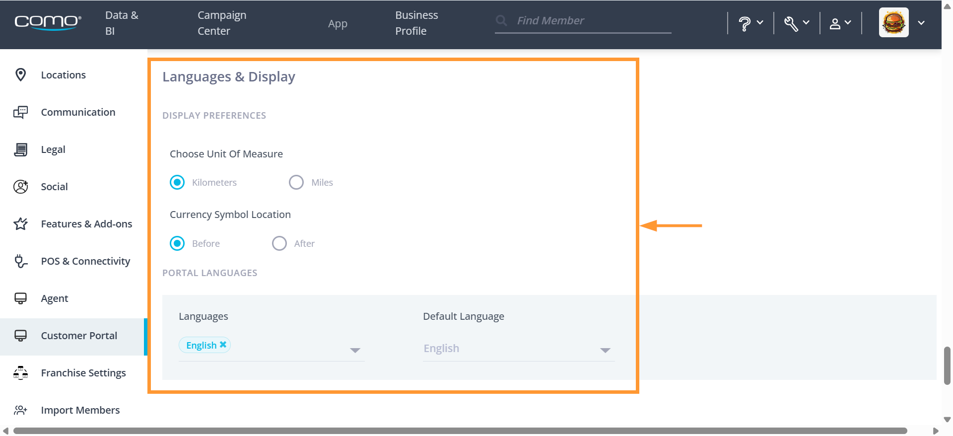This screenshot has height=436, width=953.
Task: Go to Communication settings
Action: (73, 112)
